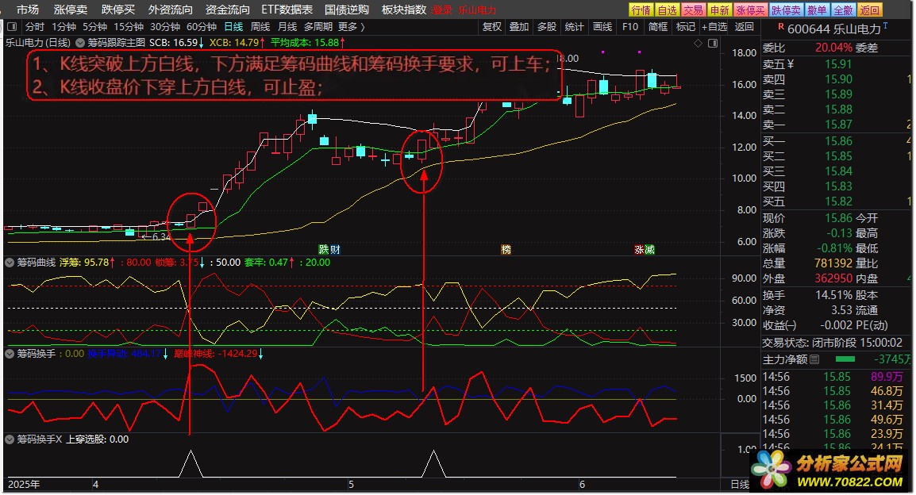Switch to the 60分钟 timeframe
This screenshot has width=916, height=495.
coord(202,27)
